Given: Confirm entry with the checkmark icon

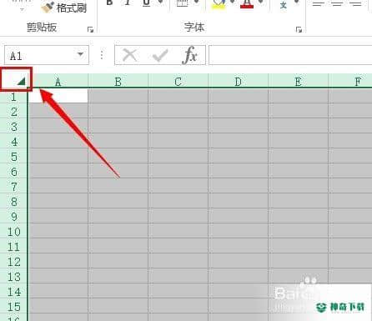Looking at the screenshot, I should (160, 55).
